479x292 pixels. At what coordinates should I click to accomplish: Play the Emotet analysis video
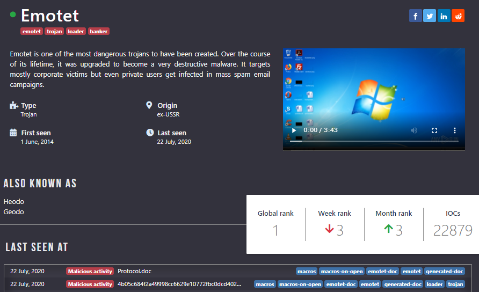[294, 130]
